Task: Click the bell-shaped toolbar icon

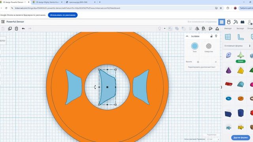Action: click(x=210, y=29)
